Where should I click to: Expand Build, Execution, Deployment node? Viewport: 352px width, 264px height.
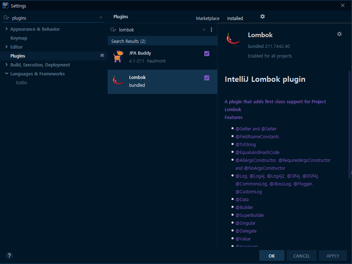pyautogui.click(x=6, y=65)
